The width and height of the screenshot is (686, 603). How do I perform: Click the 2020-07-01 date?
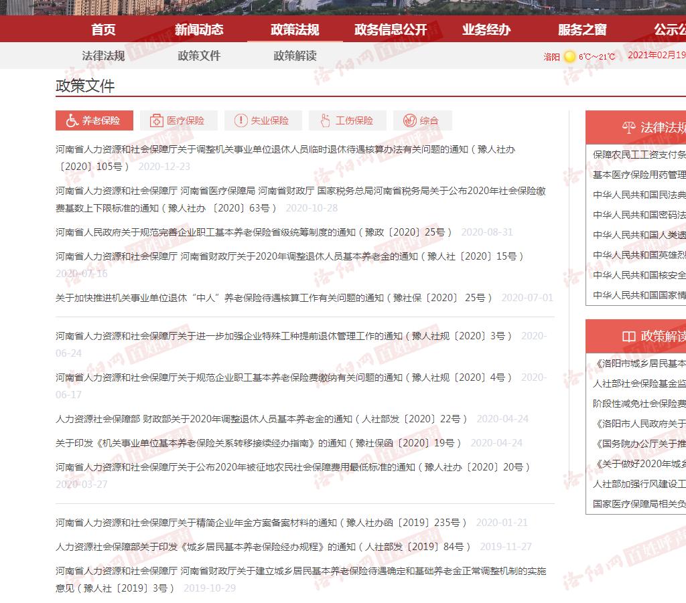tap(527, 298)
